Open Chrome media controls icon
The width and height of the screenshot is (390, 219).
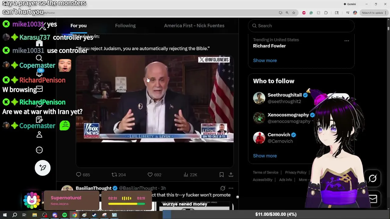point(348,13)
